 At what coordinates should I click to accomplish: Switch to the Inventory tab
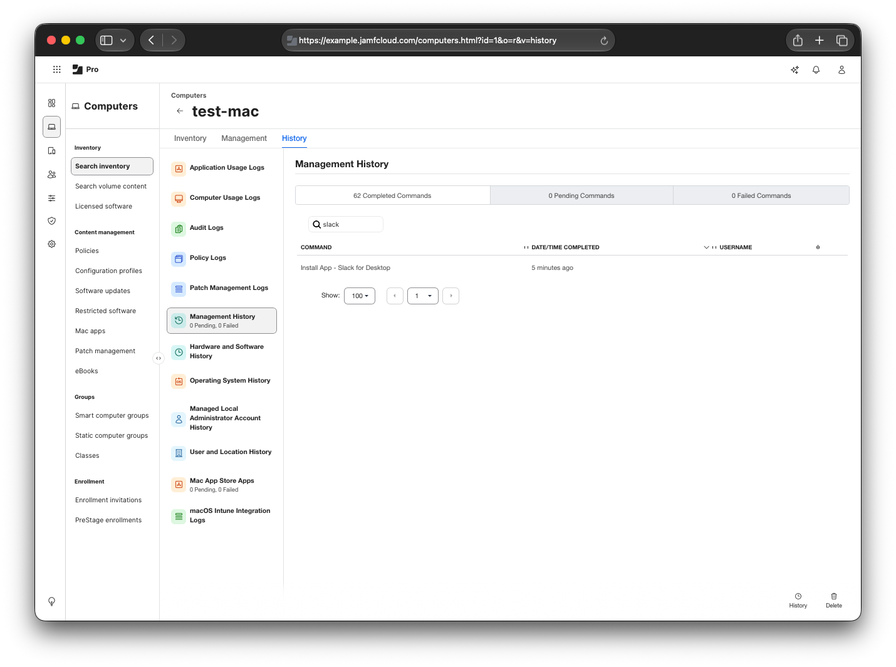(190, 138)
